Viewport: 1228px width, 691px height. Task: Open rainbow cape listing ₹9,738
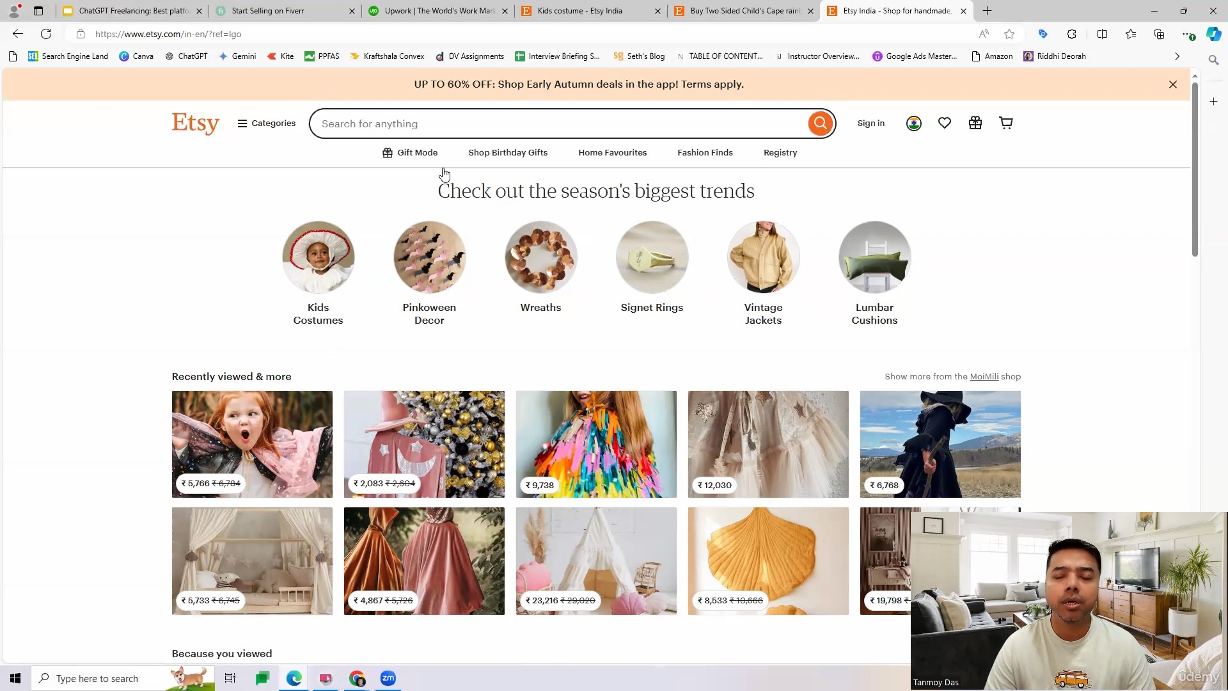[x=596, y=444]
